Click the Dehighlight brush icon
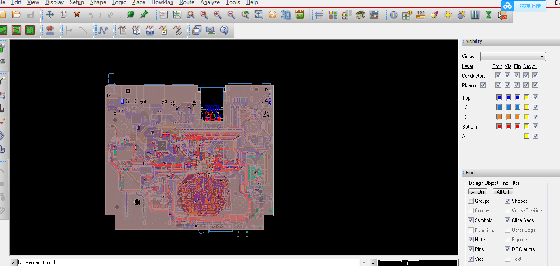Screen dimensions: 560x266 click(434, 14)
